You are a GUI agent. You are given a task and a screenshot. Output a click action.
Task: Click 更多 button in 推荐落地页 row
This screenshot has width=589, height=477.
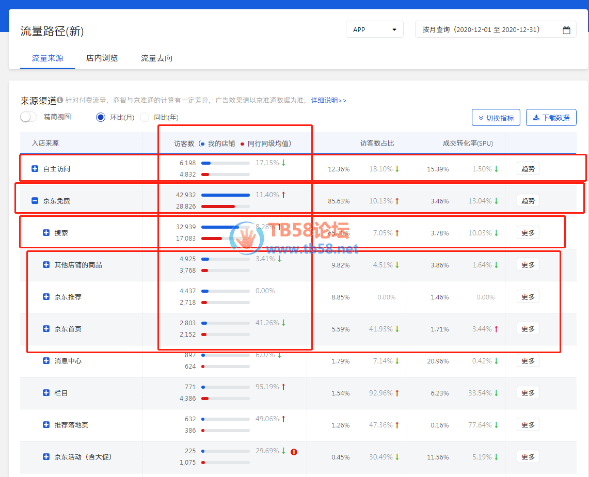528,424
